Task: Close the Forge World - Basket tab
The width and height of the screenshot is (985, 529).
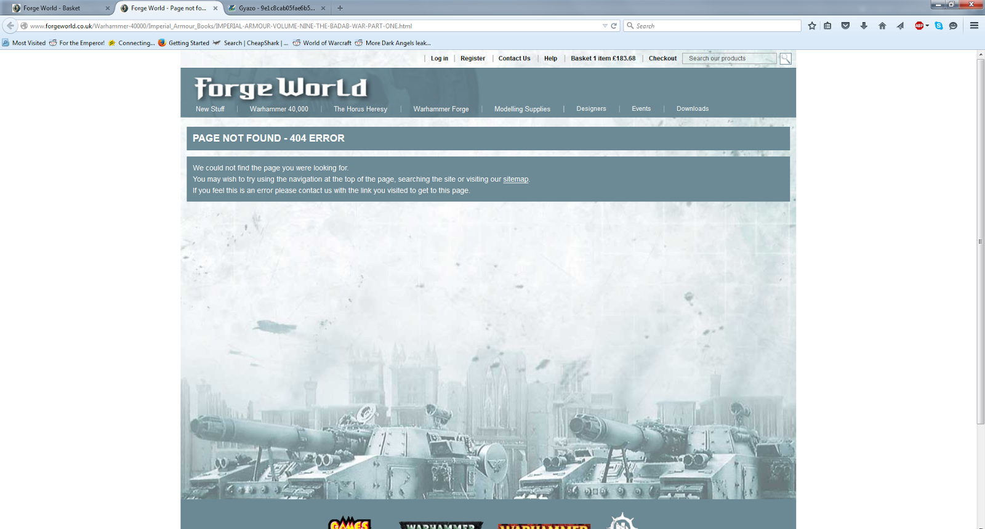Action: 108,8
